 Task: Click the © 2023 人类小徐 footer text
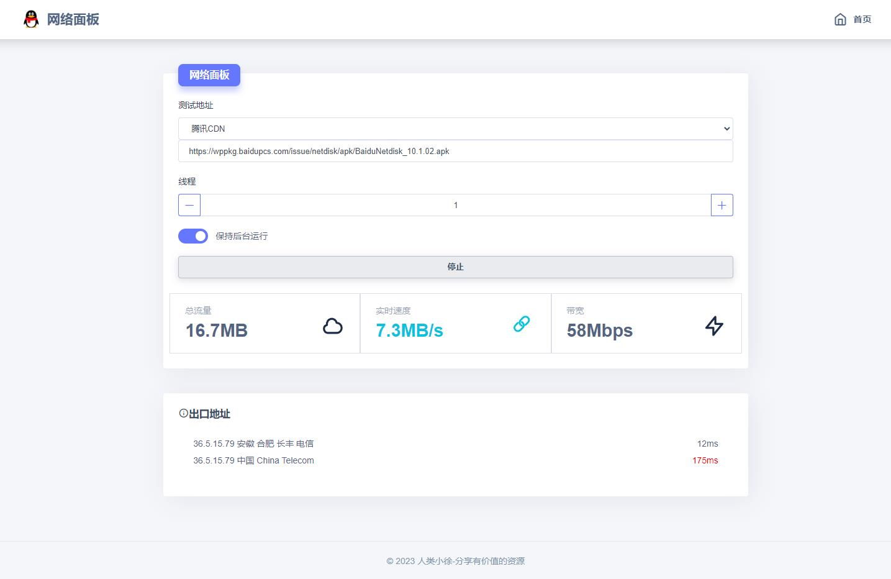(x=456, y=561)
